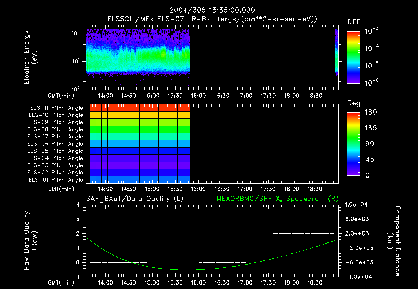Select the 45 value on Deg scale
Image resolution: width=418 pixels, height=289 pixels.
coord(370,160)
